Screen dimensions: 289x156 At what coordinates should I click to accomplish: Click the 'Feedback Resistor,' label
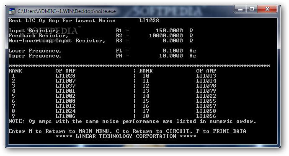(x=39, y=36)
